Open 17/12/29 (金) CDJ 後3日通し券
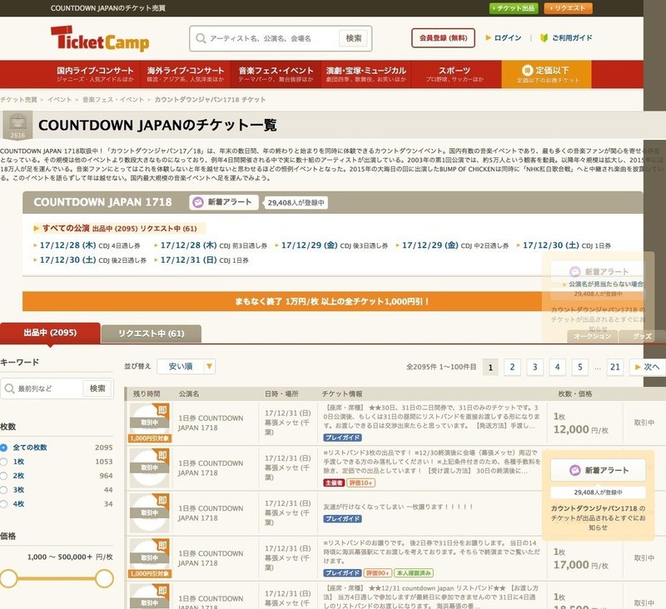666x609 pixels. click(331, 245)
